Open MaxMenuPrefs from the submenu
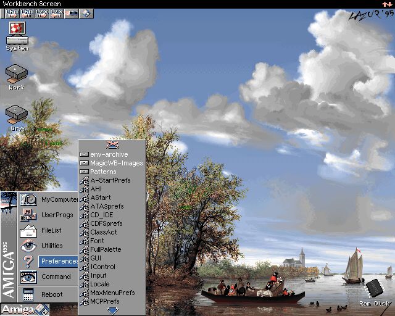Image resolution: width=395 pixels, height=316 pixels. tap(112, 293)
